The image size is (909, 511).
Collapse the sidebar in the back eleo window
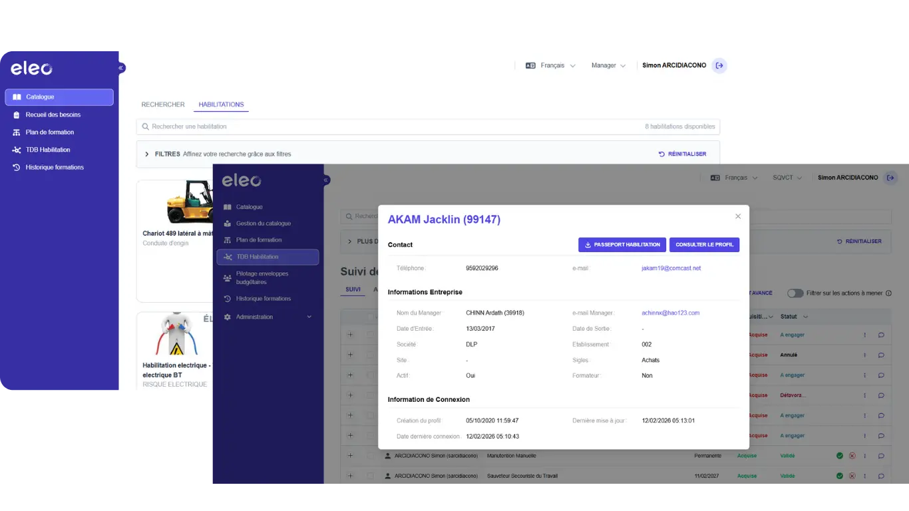(121, 68)
